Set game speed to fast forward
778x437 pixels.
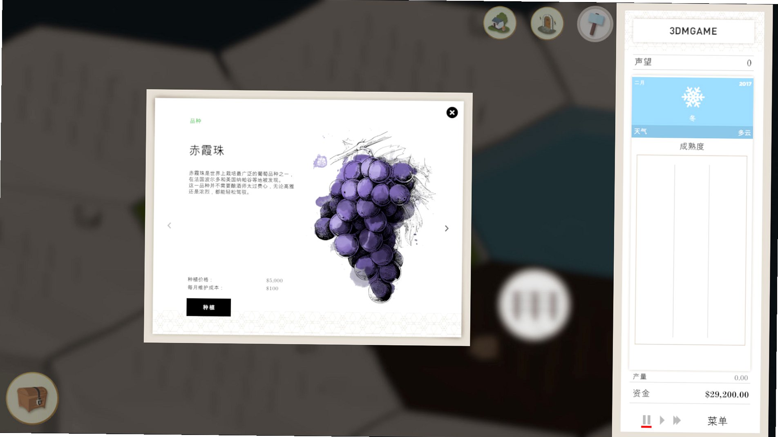677,420
